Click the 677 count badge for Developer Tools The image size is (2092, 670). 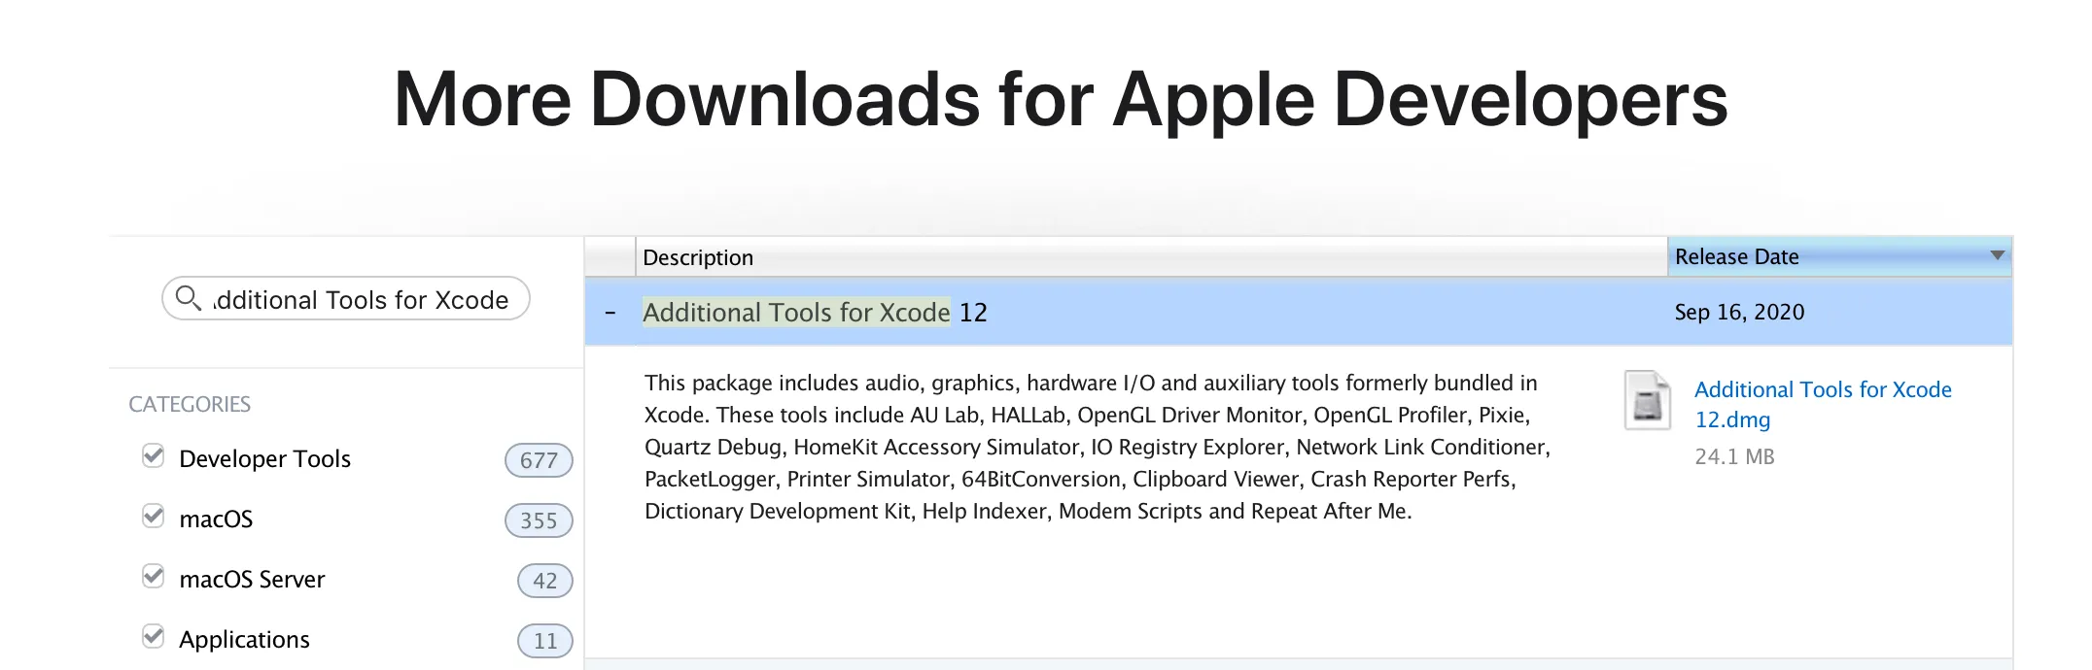click(539, 460)
